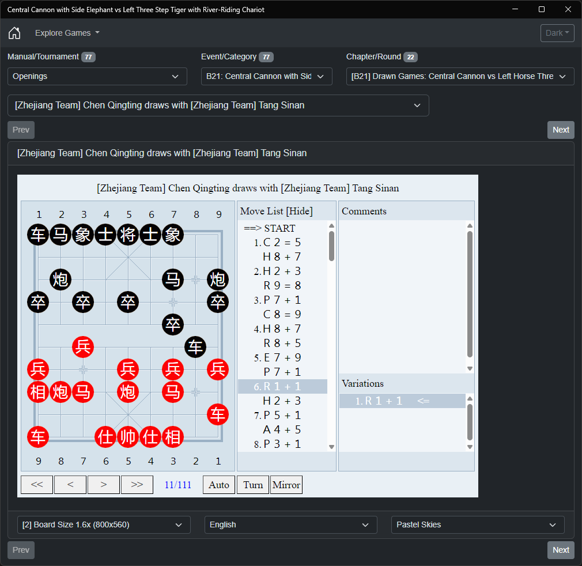Expand the B21 Event/Category dropdown
The height and width of the screenshot is (566, 582).
click(266, 77)
